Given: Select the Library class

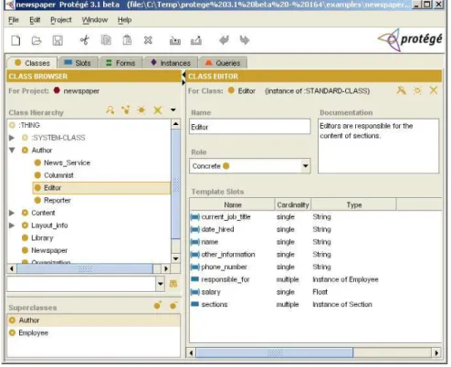Looking at the screenshot, I should (x=42, y=238).
